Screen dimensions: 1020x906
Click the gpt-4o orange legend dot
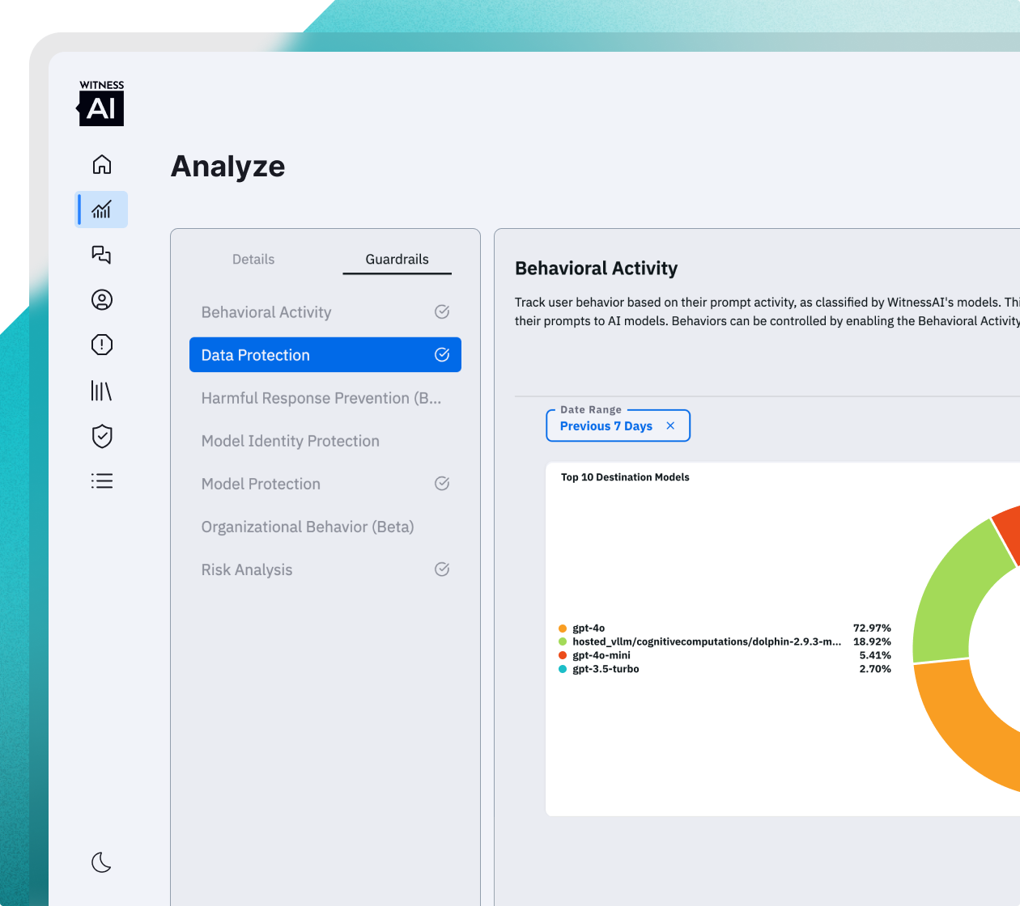point(563,629)
